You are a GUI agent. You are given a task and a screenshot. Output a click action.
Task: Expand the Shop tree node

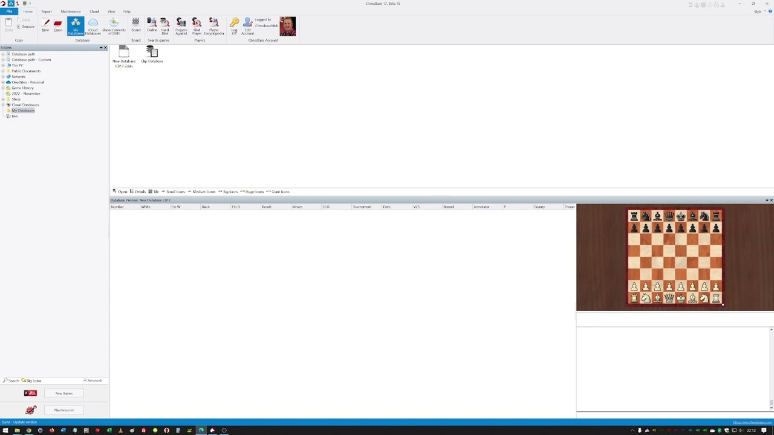(3, 99)
